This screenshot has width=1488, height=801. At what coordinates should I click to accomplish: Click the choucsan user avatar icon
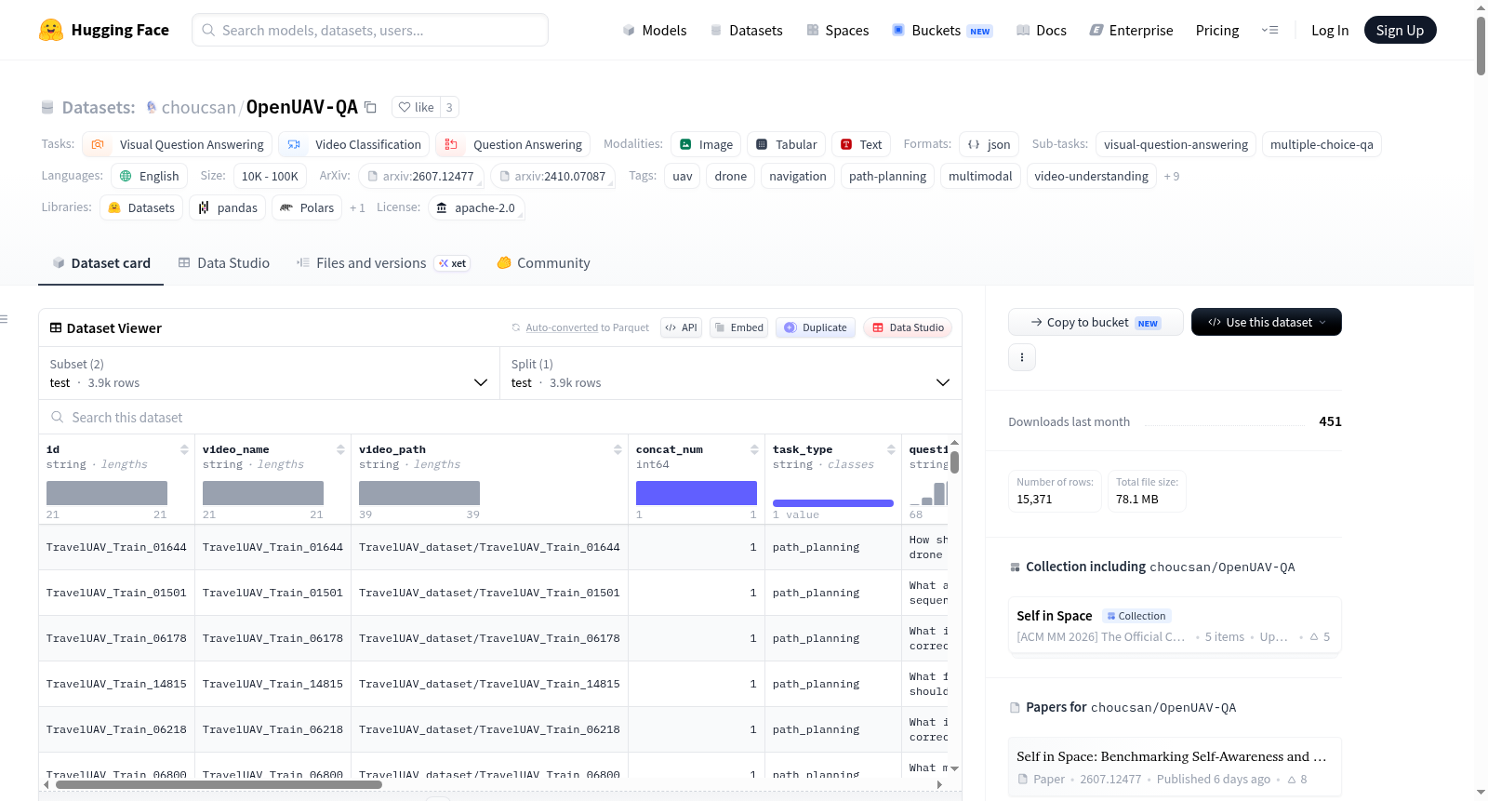point(152,107)
